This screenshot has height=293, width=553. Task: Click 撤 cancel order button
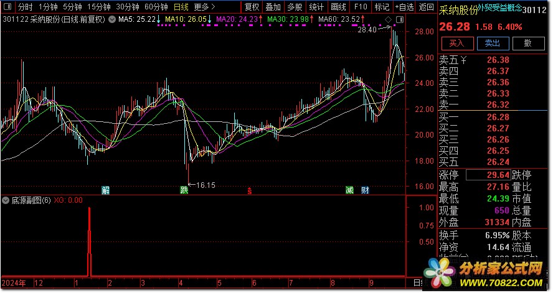pyautogui.click(x=528, y=44)
